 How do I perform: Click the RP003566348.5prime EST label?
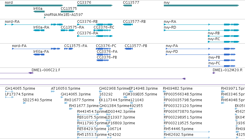(183, 94)
